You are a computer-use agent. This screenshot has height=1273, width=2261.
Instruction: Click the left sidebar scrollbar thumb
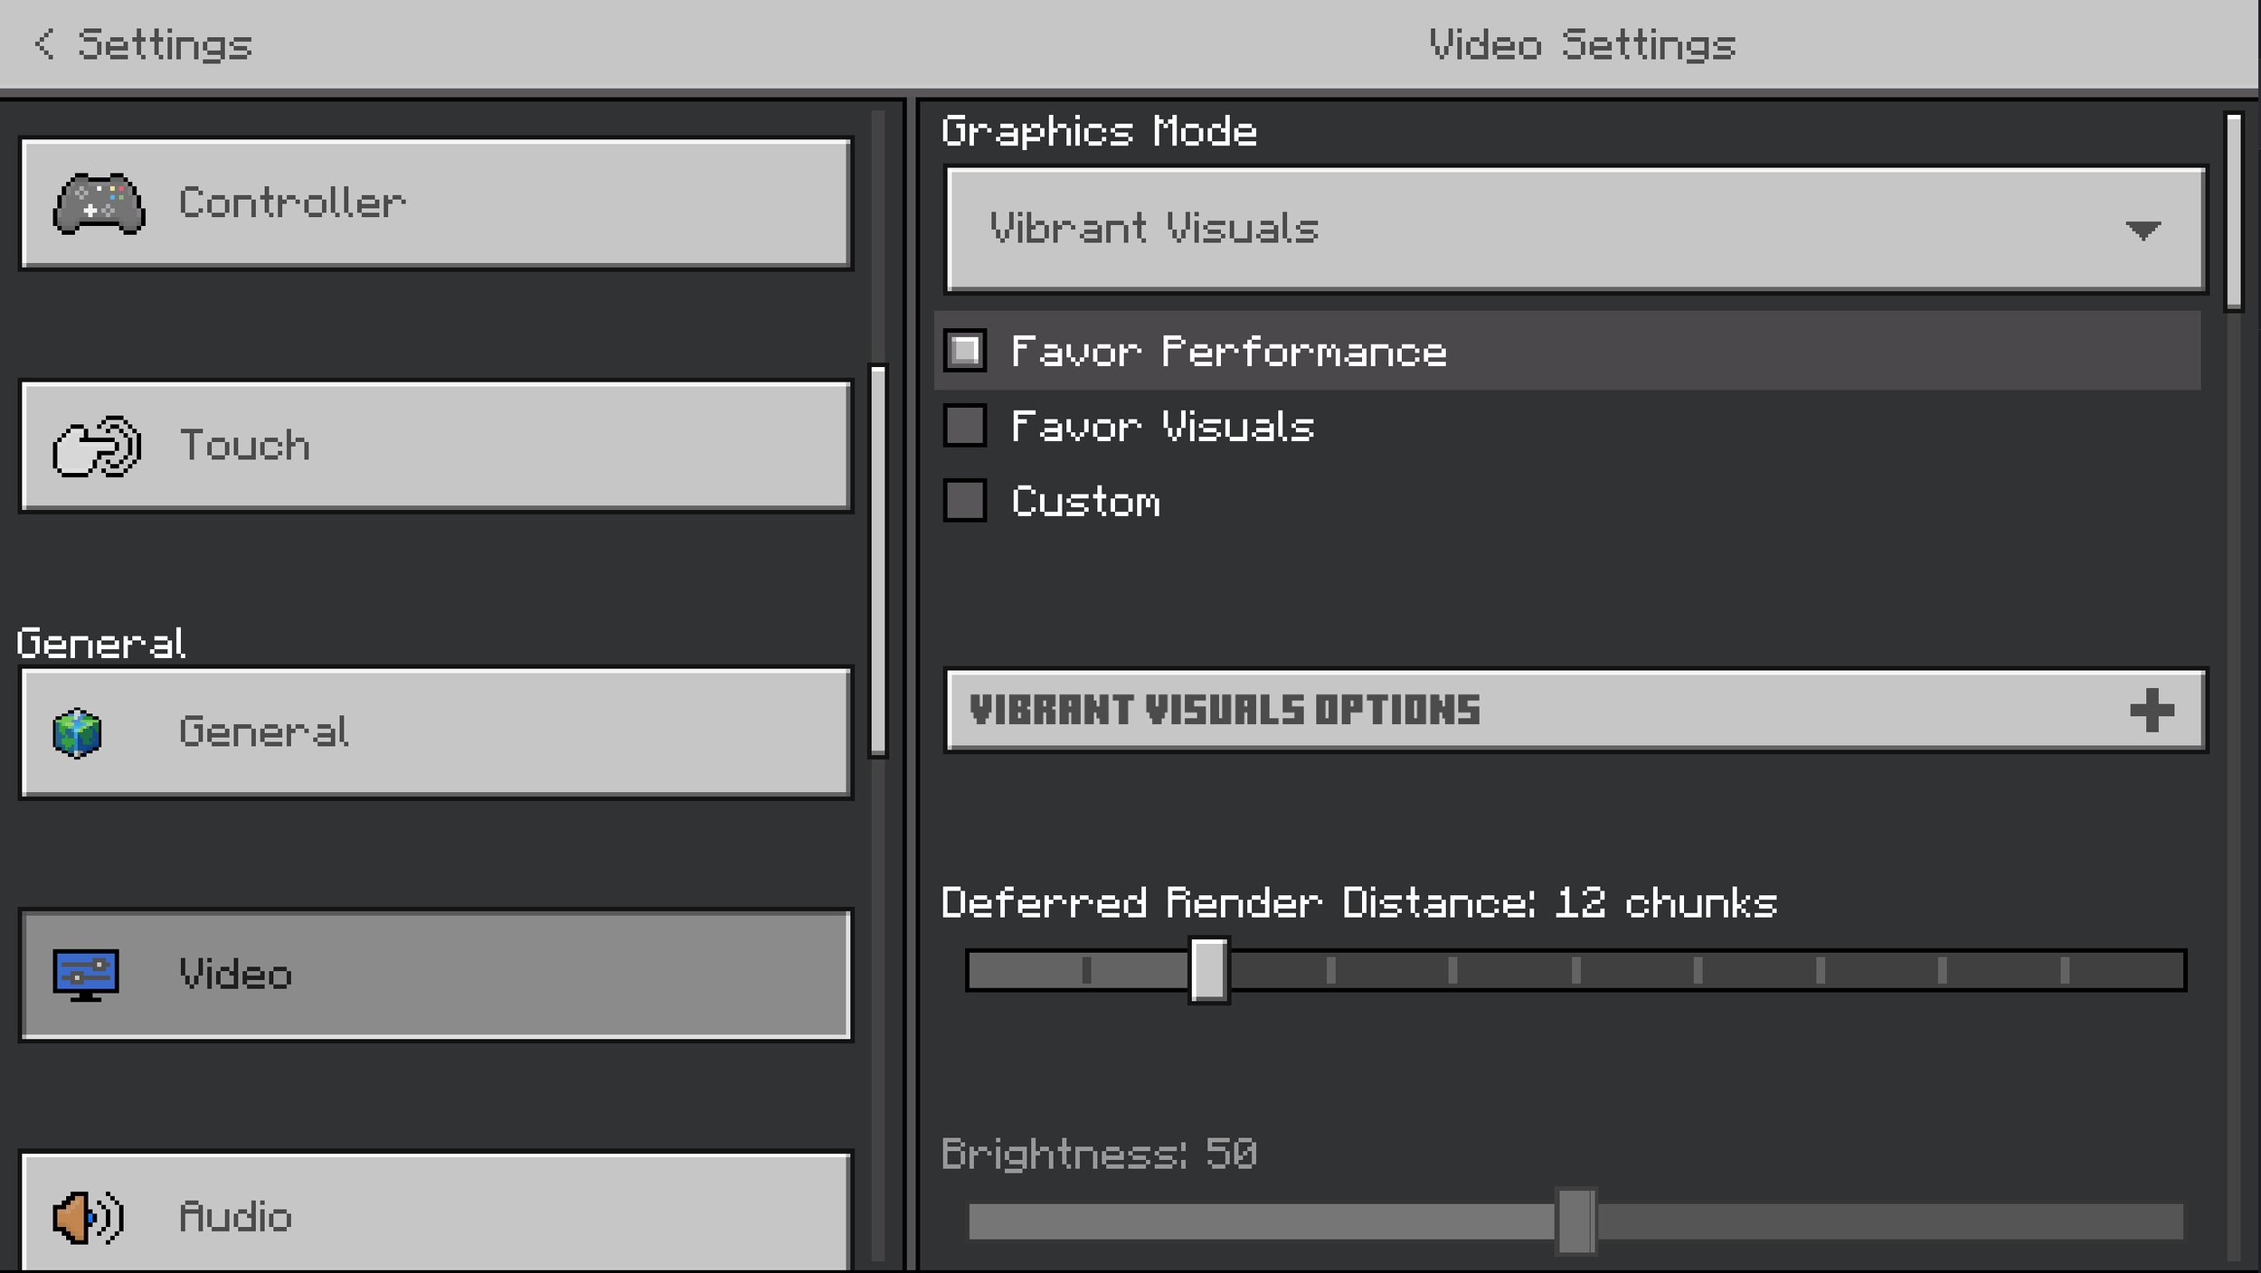pos(877,561)
